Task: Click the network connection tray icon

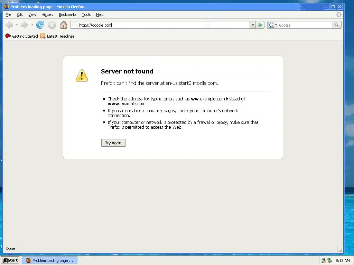Action: point(324,261)
